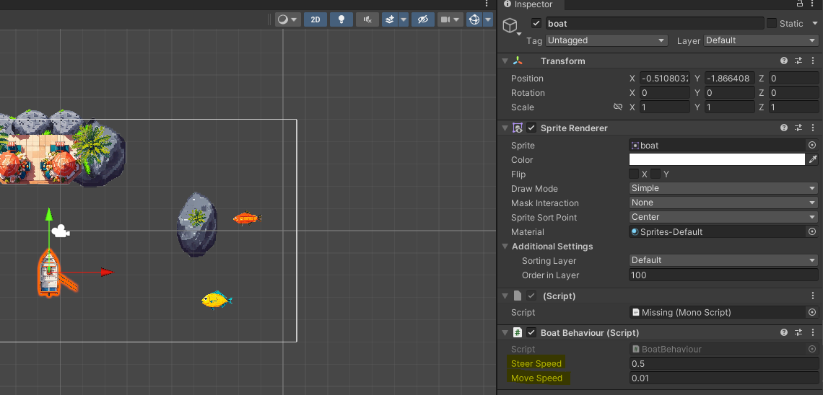
Task: Select the orange fish sprite in scene
Action: [x=247, y=218]
